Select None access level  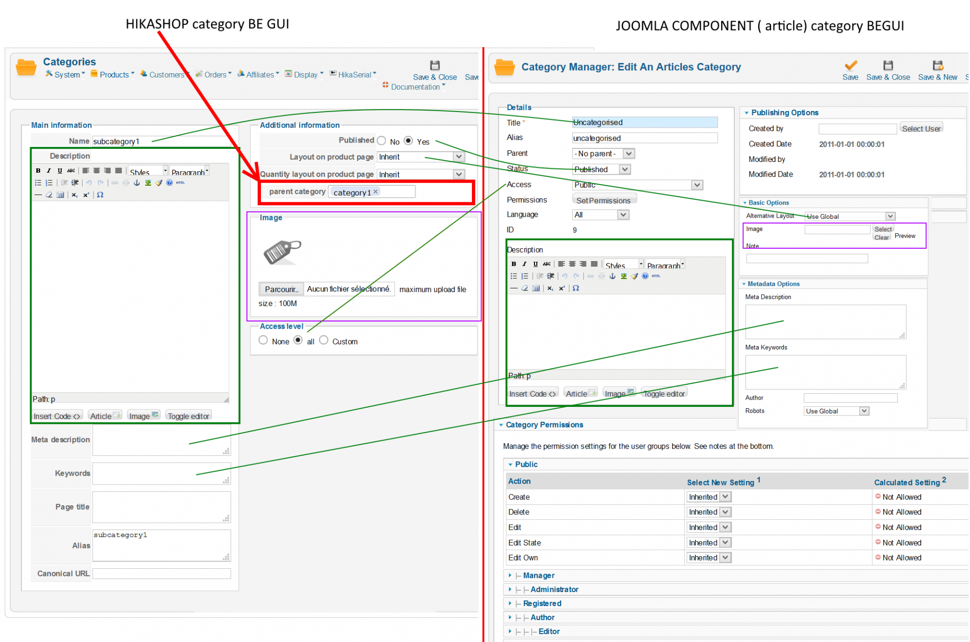[263, 340]
